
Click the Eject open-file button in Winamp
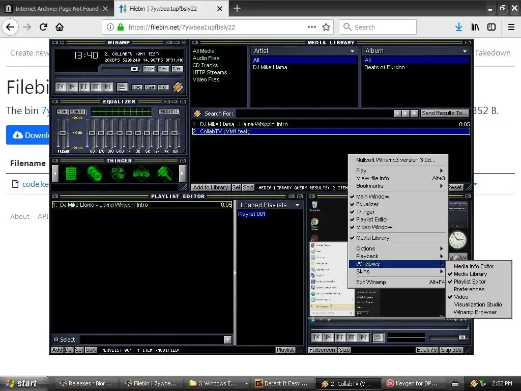coord(122,87)
